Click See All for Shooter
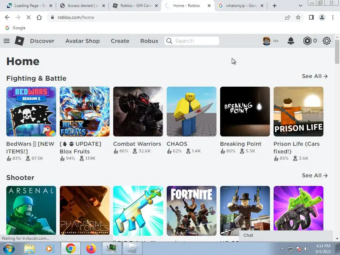Image resolution: width=340 pixels, height=255 pixels. click(315, 175)
